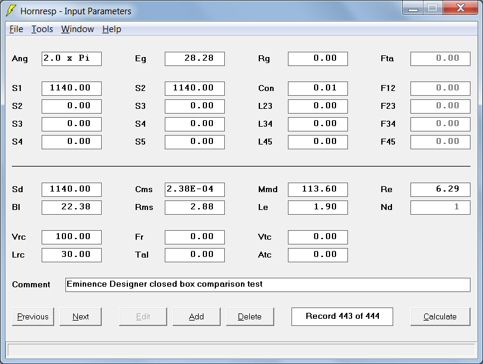
Task: Minimize the Hornresp window
Action: click(413, 8)
